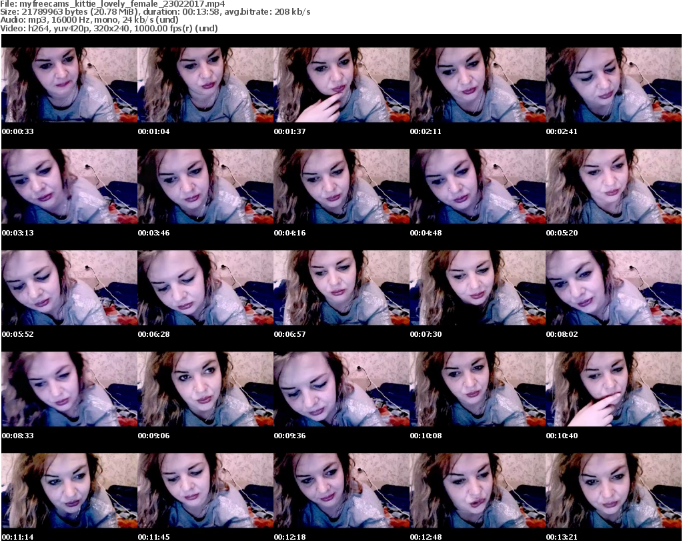Click the '00:13:21' timestamp label

tap(562, 537)
